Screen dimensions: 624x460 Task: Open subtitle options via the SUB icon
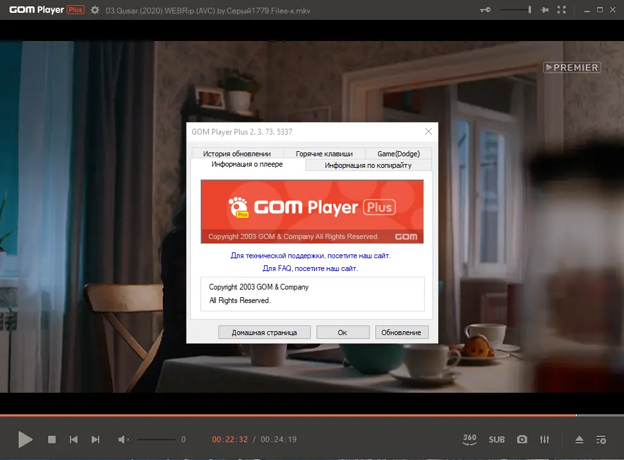point(497,439)
